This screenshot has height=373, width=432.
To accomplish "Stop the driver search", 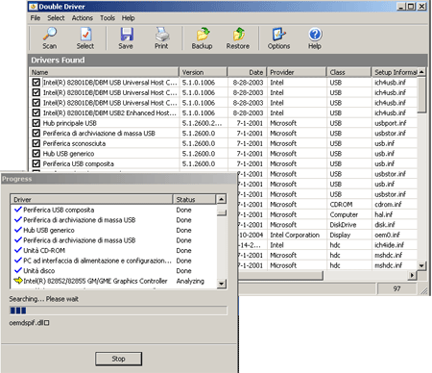I will coord(118,359).
